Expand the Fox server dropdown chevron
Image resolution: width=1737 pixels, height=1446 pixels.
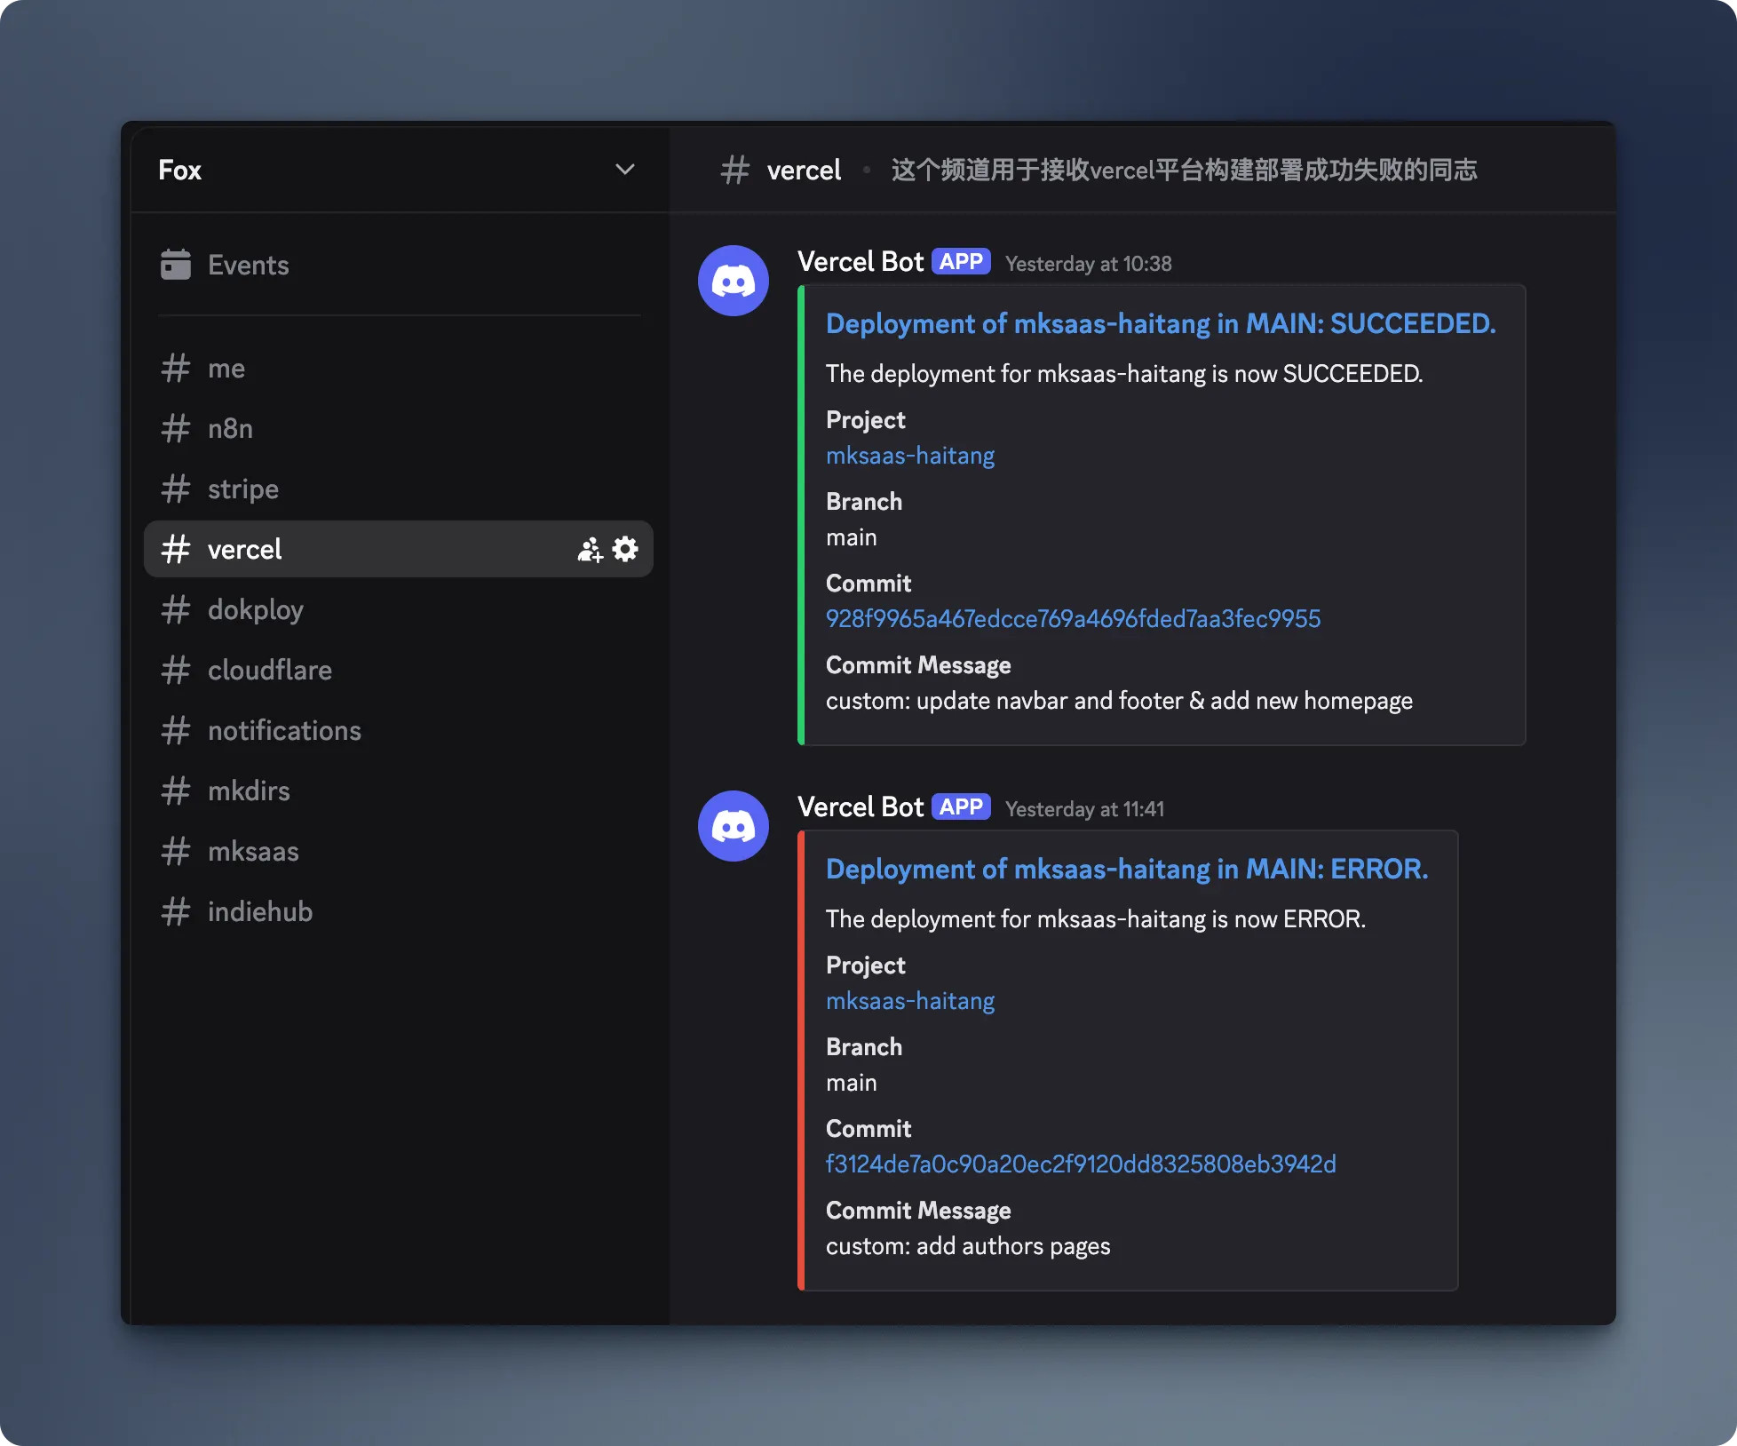[x=625, y=169]
